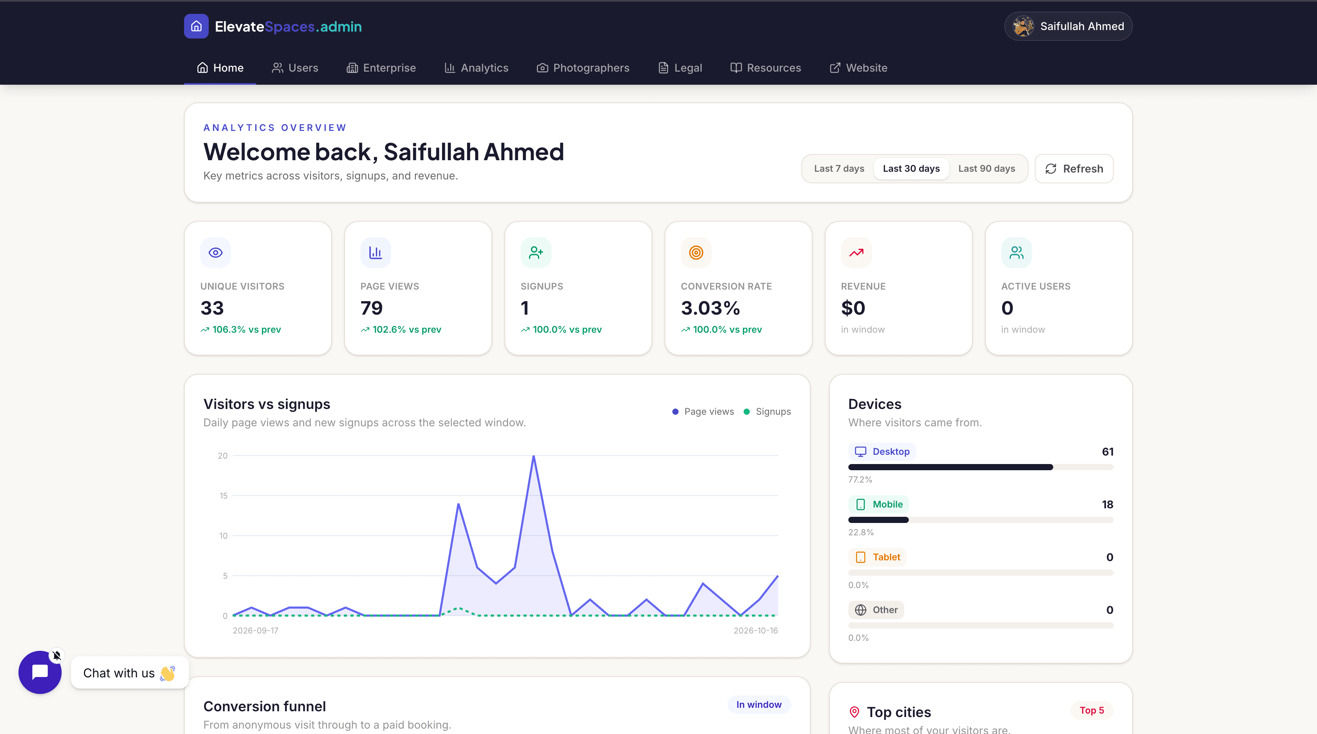Click the muted bell icon on chat widget
Image resolution: width=1317 pixels, height=734 pixels.
57,655
